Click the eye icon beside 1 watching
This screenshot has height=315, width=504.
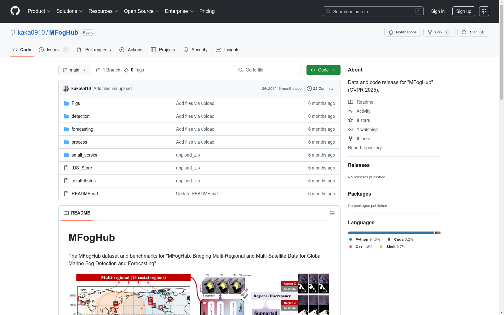pyautogui.click(x=351, y=129)
